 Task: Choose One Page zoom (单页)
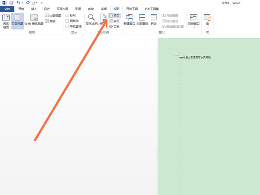coord(114,16)
